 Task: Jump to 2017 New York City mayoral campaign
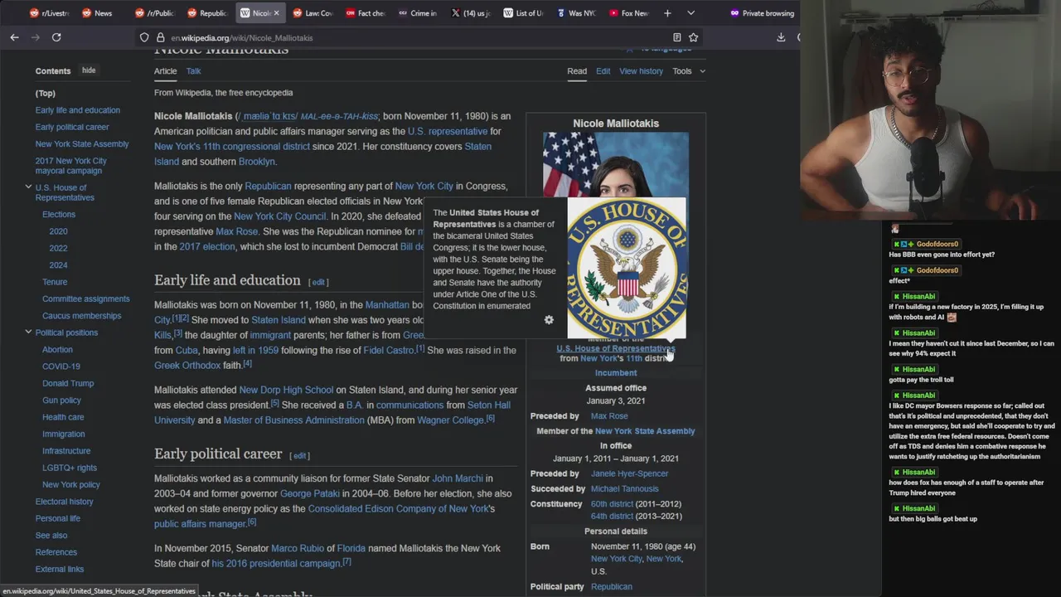pos(70,166)
